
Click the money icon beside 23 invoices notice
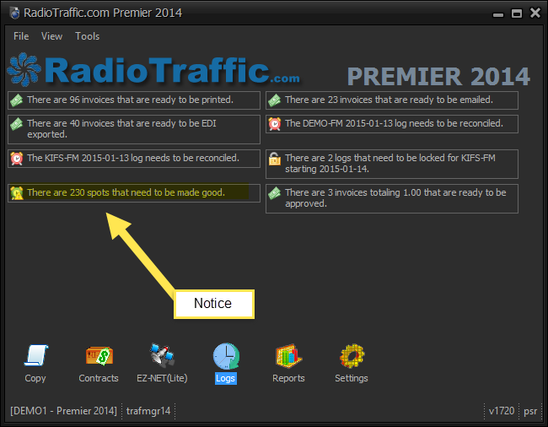coord(274,100)
